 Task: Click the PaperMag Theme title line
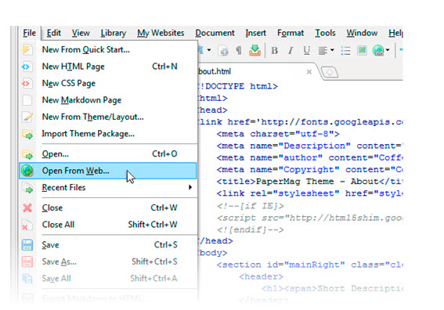309,182
